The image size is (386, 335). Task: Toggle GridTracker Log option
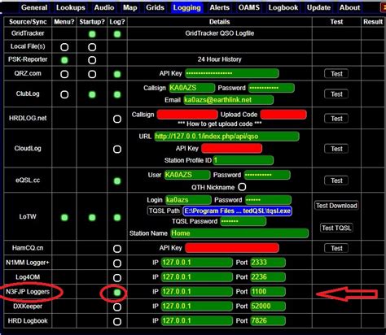pos(117,34)
